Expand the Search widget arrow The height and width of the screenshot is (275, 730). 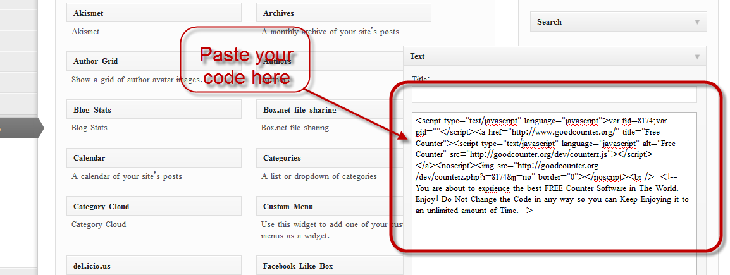pos(697,22)
